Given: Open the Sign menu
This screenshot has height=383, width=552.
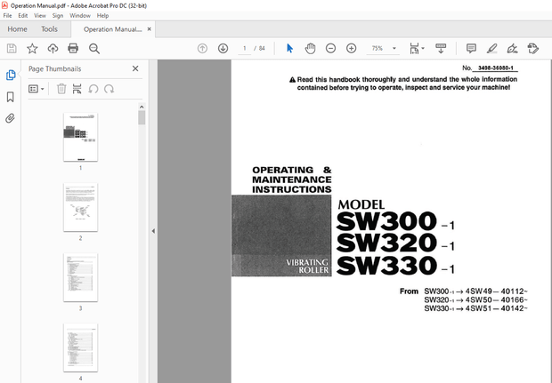Looking at the screenshot, I should [x=58, y=15].
